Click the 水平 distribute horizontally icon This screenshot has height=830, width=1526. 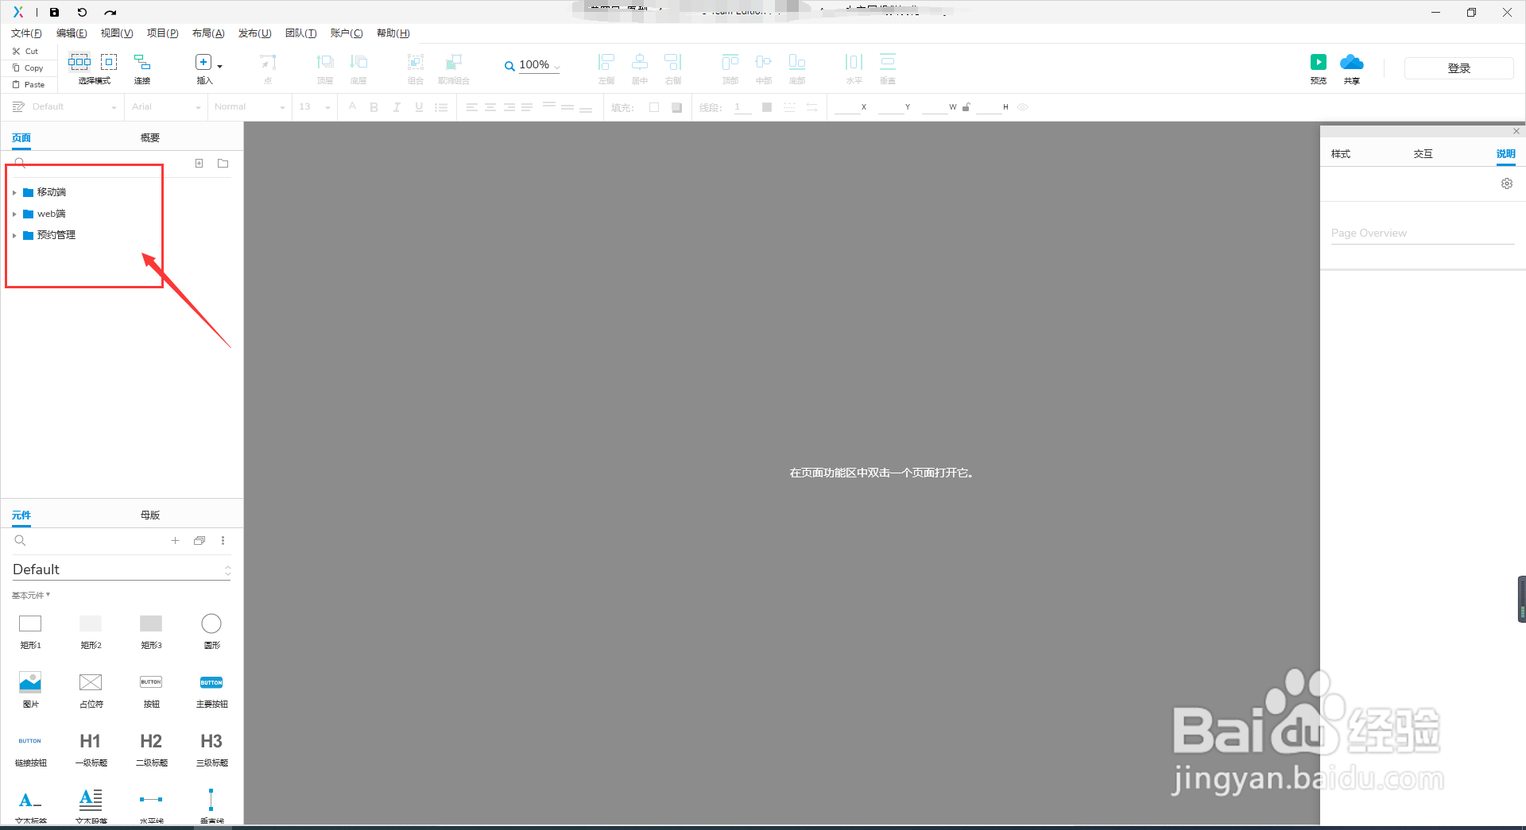(x=854, y=62)
